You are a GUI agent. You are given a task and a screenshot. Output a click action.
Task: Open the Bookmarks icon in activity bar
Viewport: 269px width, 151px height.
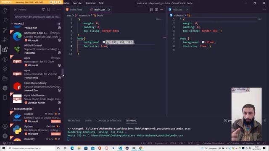(5, 98)
